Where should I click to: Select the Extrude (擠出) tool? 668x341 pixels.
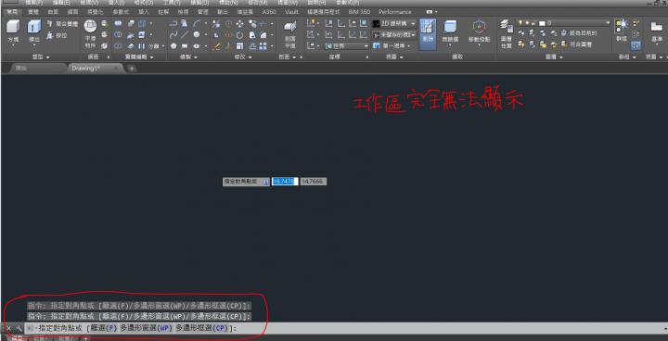pyautogui.click(x=34, y=32)
